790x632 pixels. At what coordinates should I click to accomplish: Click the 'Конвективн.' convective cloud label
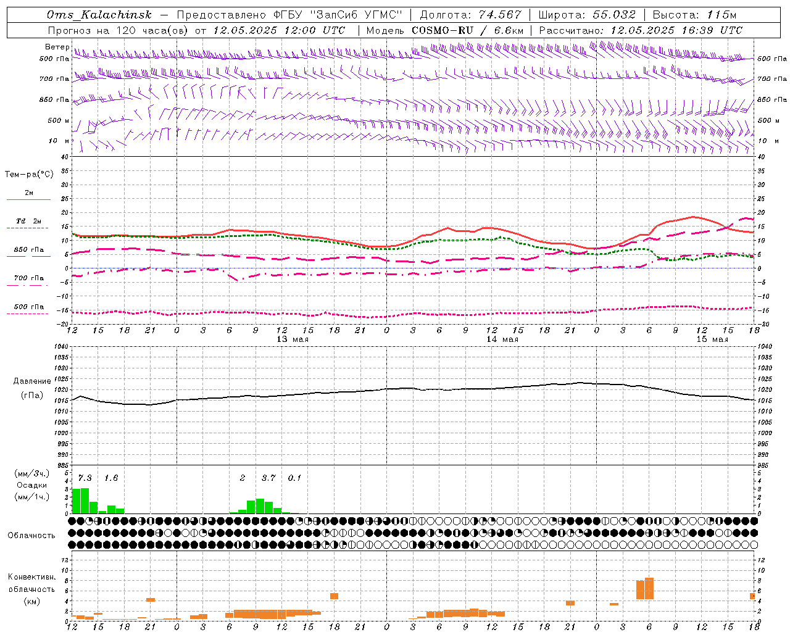32,577
